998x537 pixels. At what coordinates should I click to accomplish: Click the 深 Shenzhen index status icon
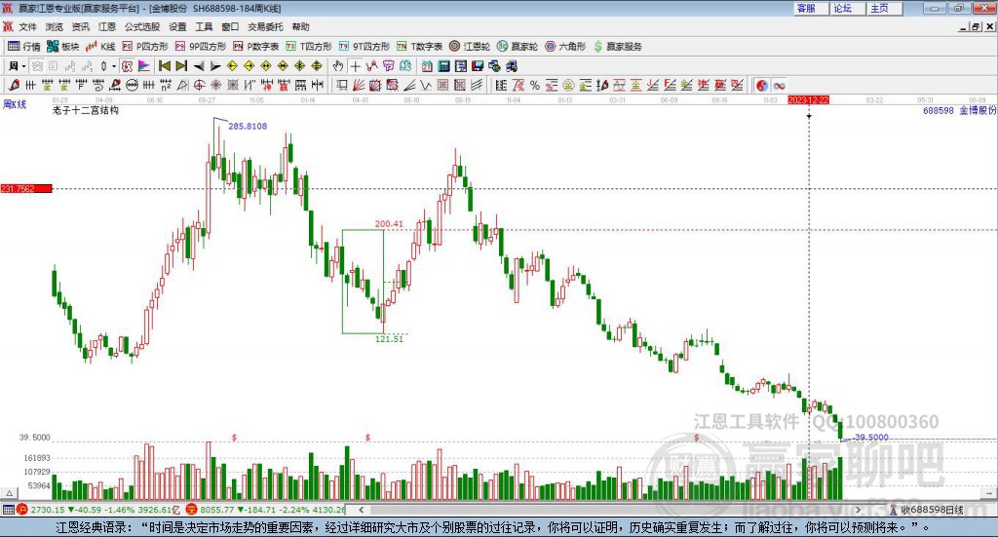pos(192,510)
